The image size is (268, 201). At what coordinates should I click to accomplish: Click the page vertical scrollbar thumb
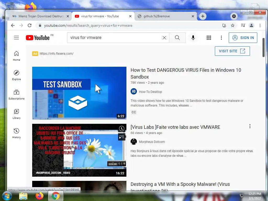[x=263, y=47]
